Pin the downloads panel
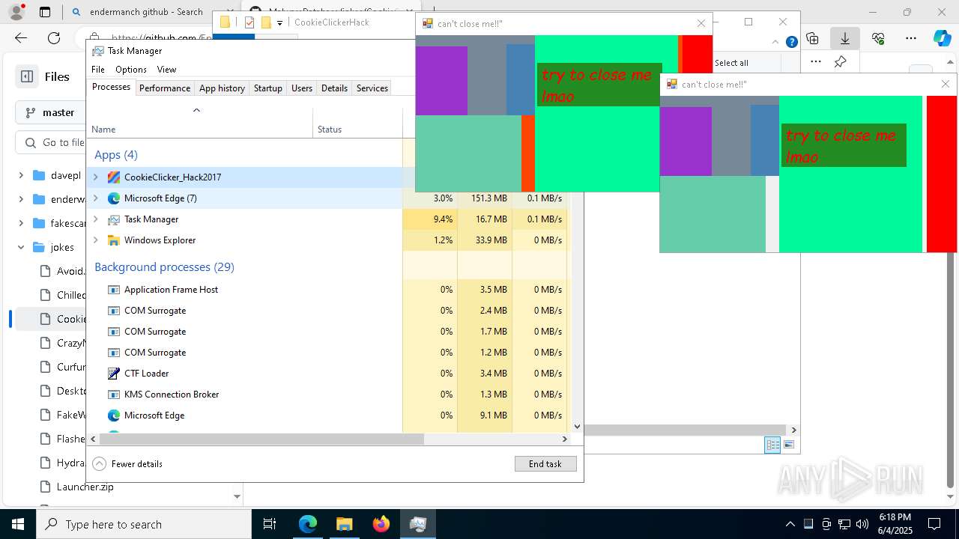The width and height of the screenshot is (959, 539). [840, 61]
